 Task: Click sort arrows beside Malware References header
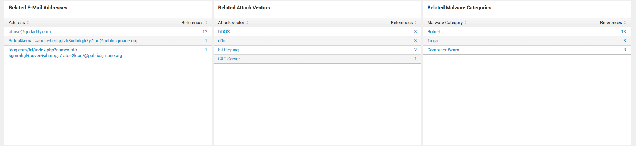(625, 23)
